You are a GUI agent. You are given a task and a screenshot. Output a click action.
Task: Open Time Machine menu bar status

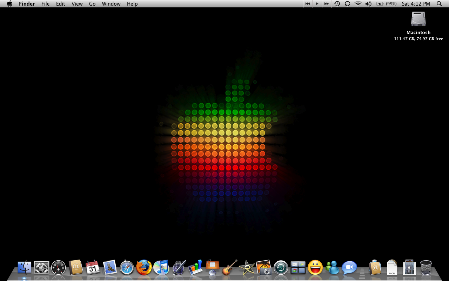click(x=337, y=4)
